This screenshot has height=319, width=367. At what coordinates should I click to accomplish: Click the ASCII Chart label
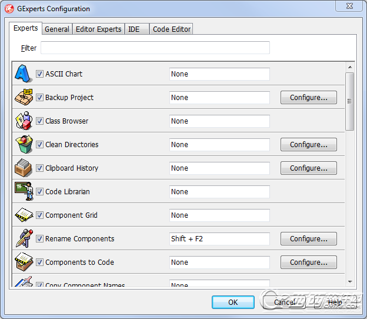point(64,74)
